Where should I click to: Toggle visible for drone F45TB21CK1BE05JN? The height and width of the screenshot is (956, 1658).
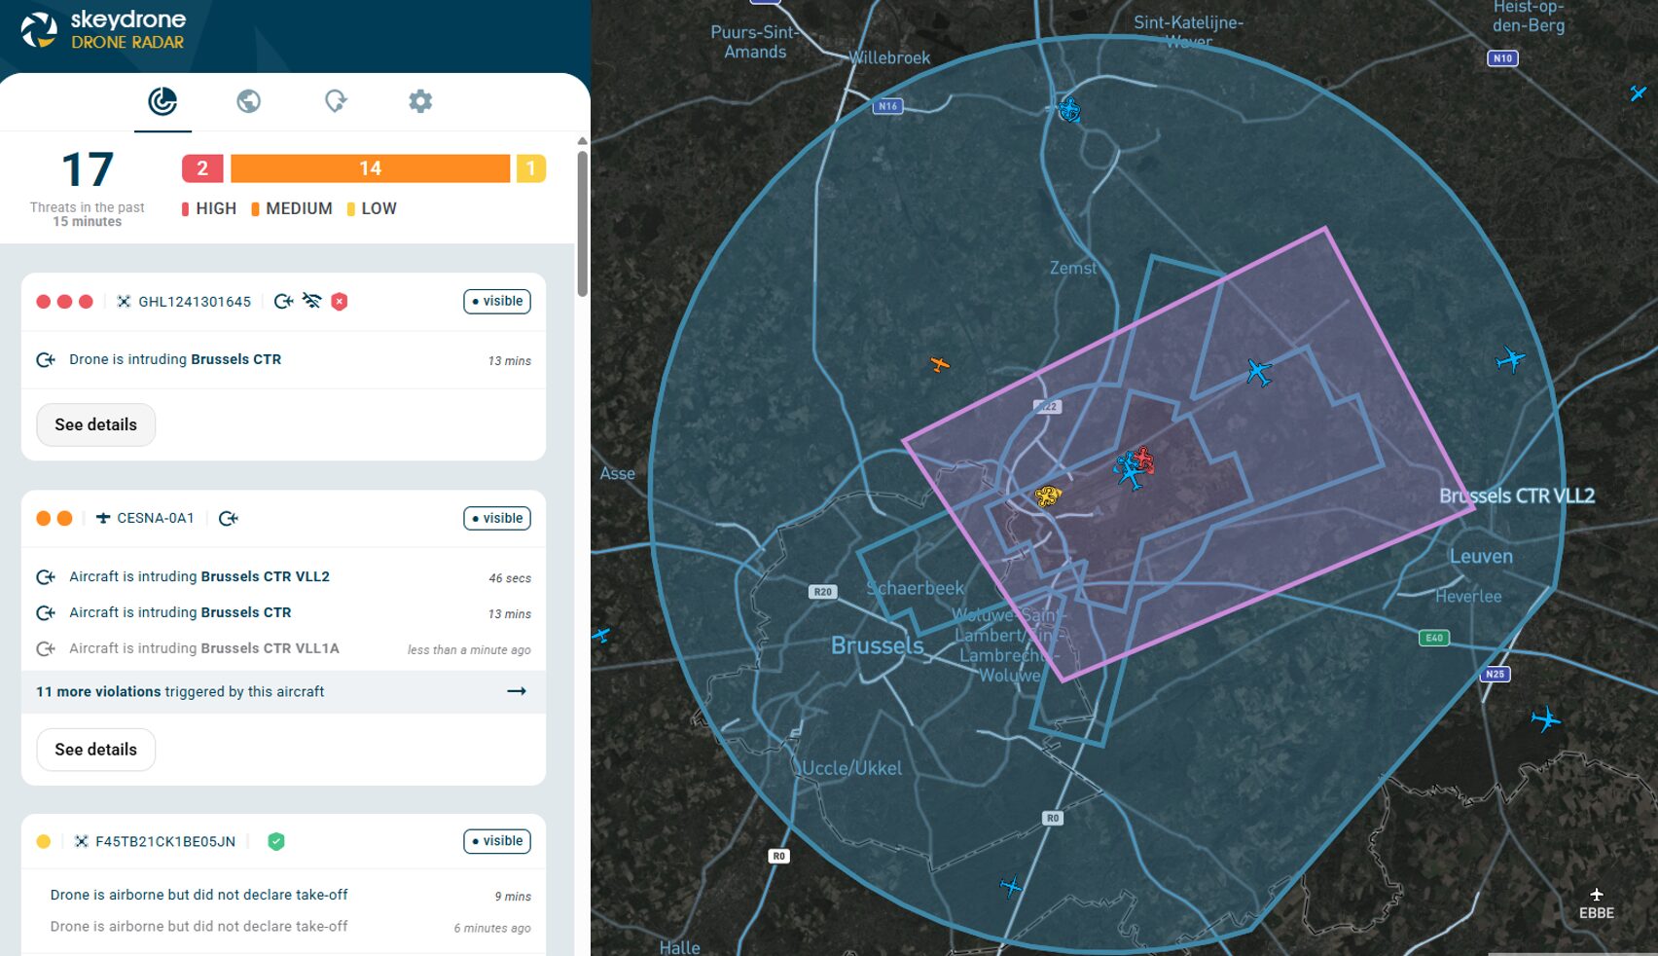click(497, 841)
